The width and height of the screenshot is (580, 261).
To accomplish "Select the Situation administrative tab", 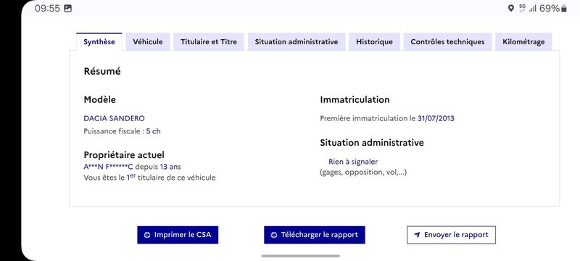I will point(297,42).
